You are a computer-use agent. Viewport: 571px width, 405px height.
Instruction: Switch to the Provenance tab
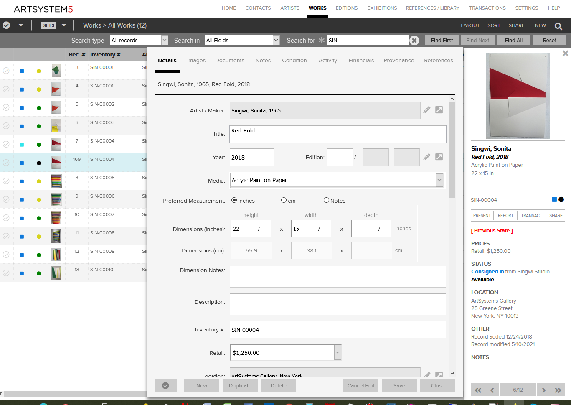pyautogui.click(x=398, y=61)
